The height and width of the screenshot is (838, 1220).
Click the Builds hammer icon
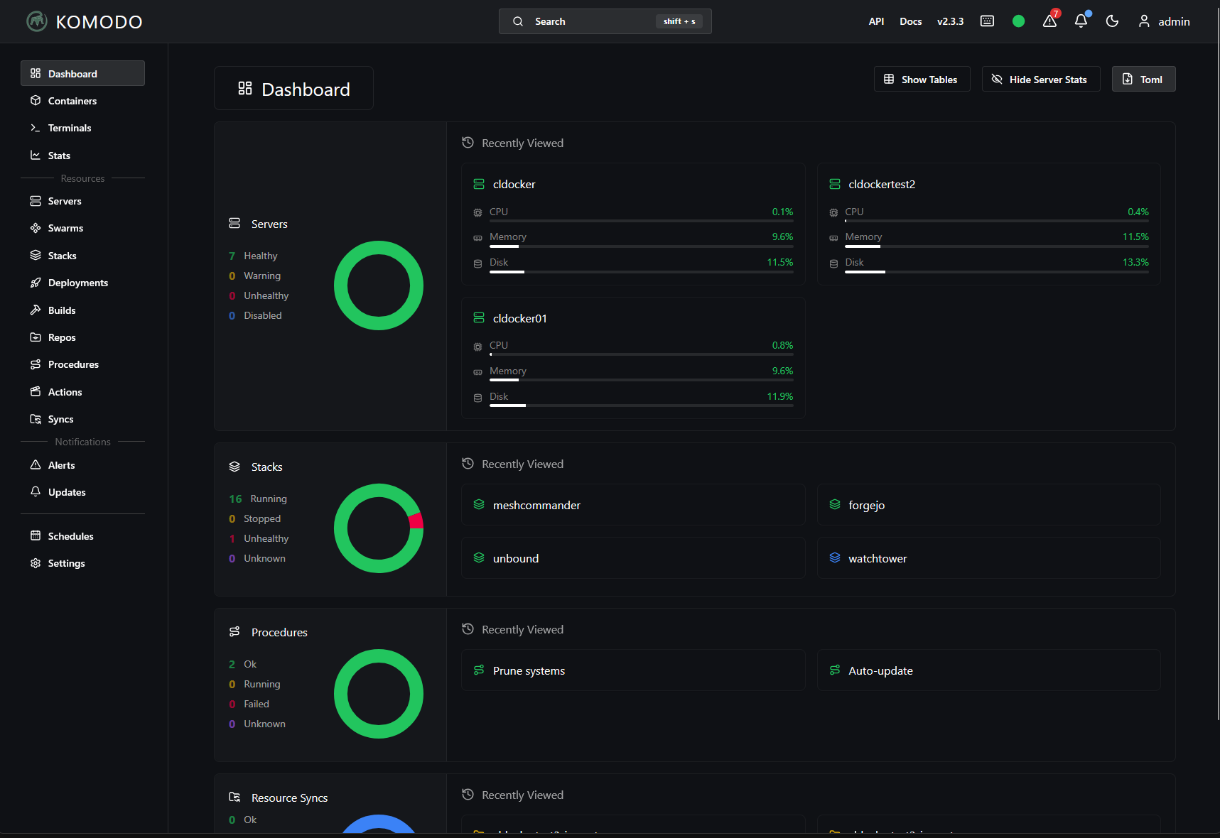click(36, 310)
